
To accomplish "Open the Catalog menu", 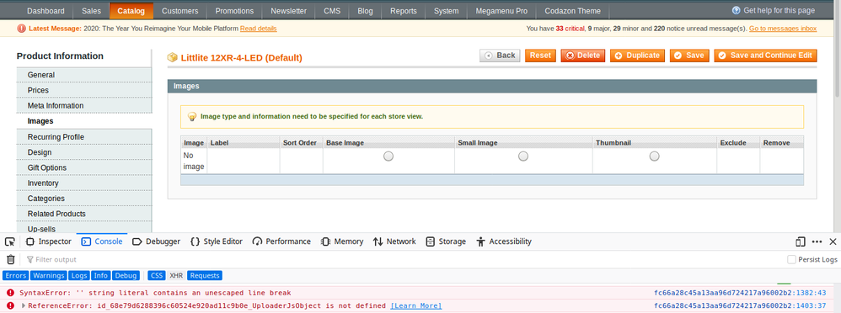I will click(x=131, y=11).
